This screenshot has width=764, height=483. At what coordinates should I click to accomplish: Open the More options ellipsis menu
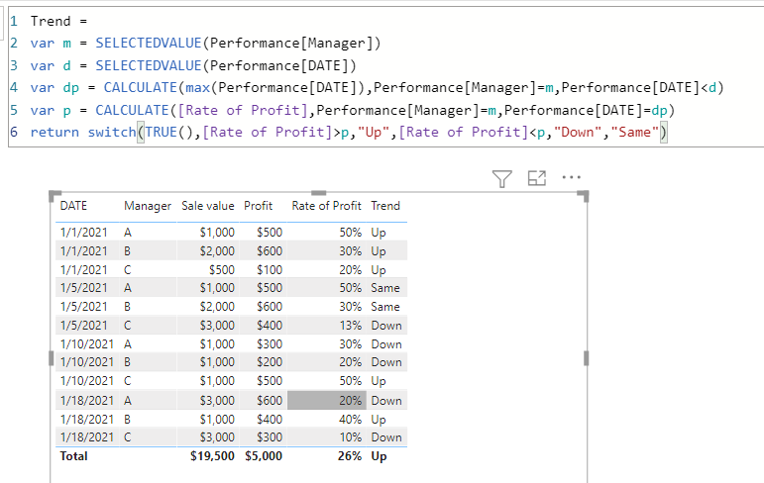click(x=571, y=177)
